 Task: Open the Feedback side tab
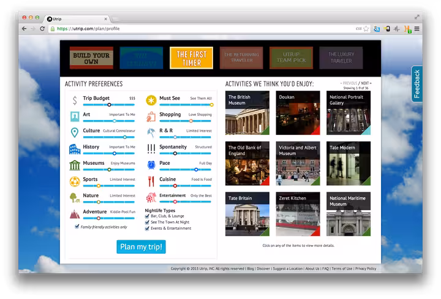[x=417, y=84]
